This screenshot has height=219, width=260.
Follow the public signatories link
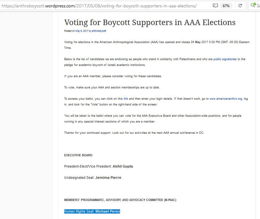[x=225, y=59]
